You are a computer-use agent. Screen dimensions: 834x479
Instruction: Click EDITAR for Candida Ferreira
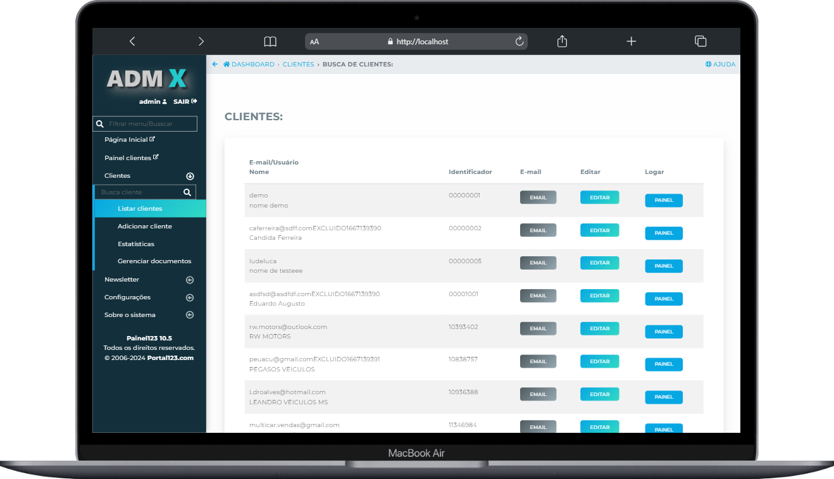[599, 230]
